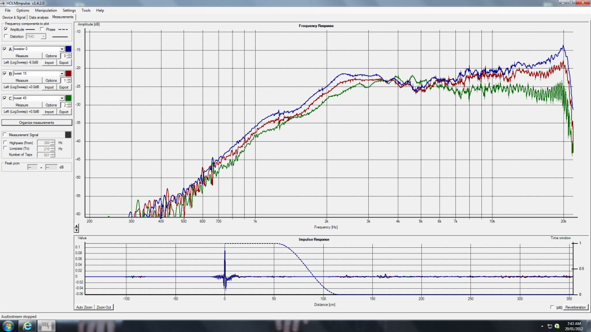Uncheck measurement C visibility checkbox
Screen dimensions: 591x332
click(5, 98)
